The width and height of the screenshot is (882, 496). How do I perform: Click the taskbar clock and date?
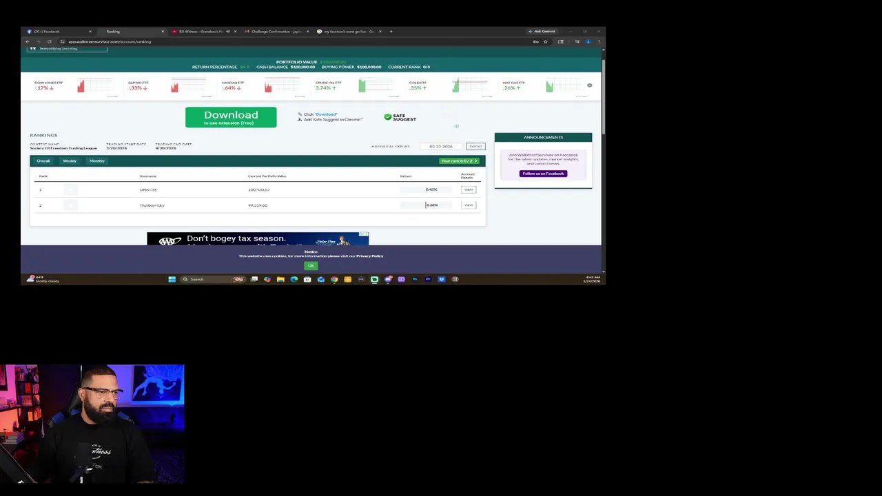click(x=592, y=279)
